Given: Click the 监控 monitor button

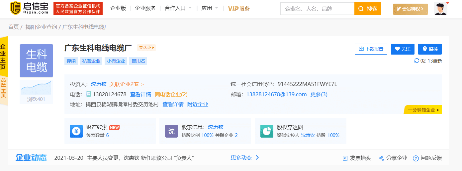Looking at the screenshot, I should [430, 49].
